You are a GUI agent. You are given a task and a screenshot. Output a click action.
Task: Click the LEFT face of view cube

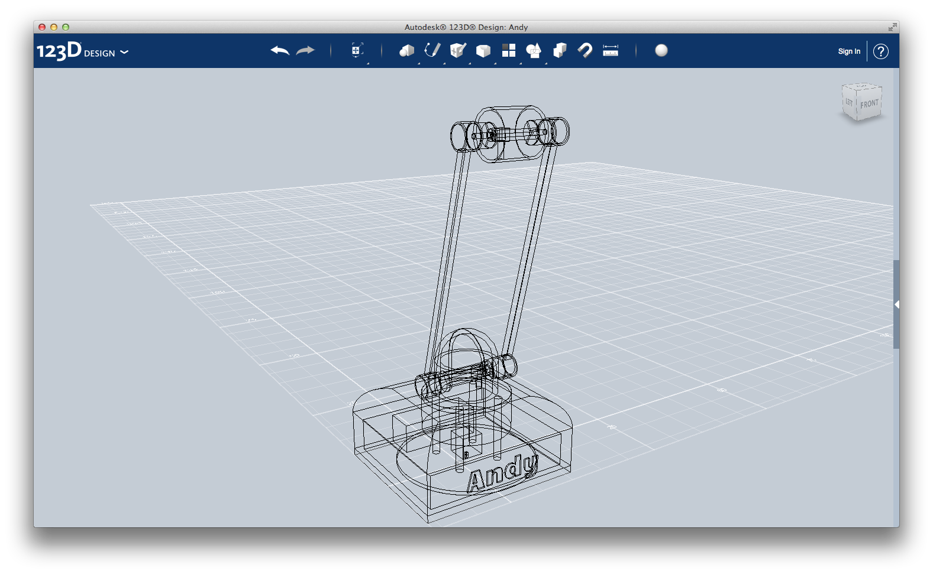click(849, 102)
